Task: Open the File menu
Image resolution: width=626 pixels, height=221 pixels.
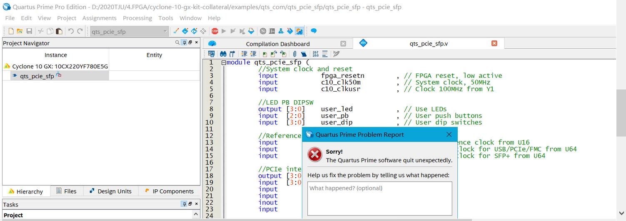Action: [x=10, y=18]
